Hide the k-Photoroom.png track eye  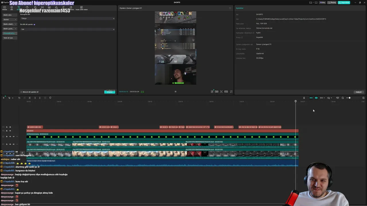pos(10,136)
